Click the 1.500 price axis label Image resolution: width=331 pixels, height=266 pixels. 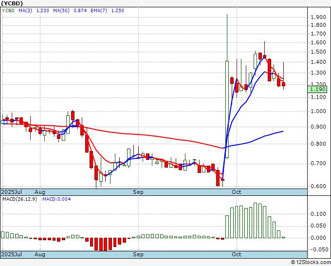(318, 52)
